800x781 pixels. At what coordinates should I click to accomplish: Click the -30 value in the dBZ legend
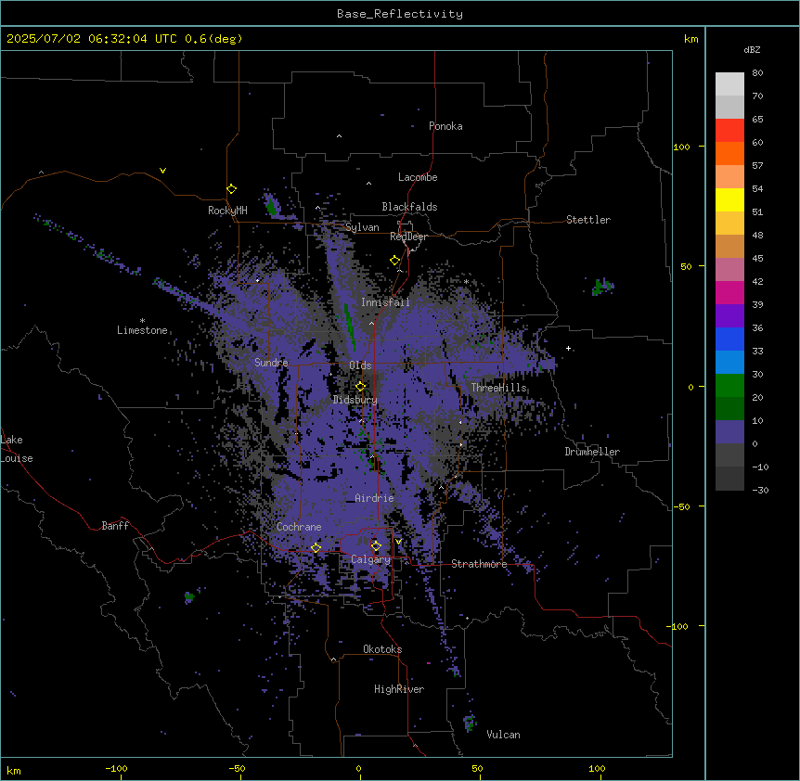click(760, 490)
